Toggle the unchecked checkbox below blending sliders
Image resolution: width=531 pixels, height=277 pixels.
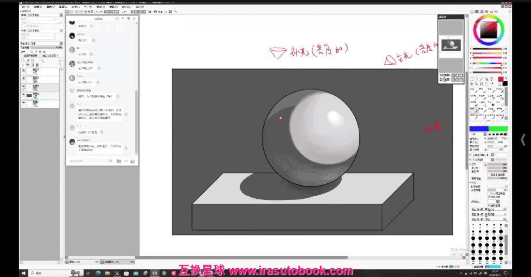(x=489, y=175)
